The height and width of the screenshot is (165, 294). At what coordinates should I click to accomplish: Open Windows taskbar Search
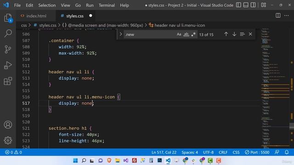tap(84, 160)
